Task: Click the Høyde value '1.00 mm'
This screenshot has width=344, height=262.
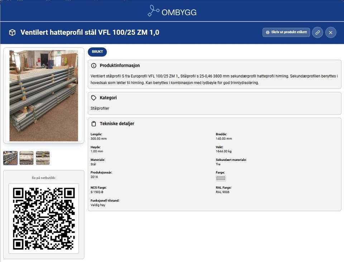Action: (97, 151)
